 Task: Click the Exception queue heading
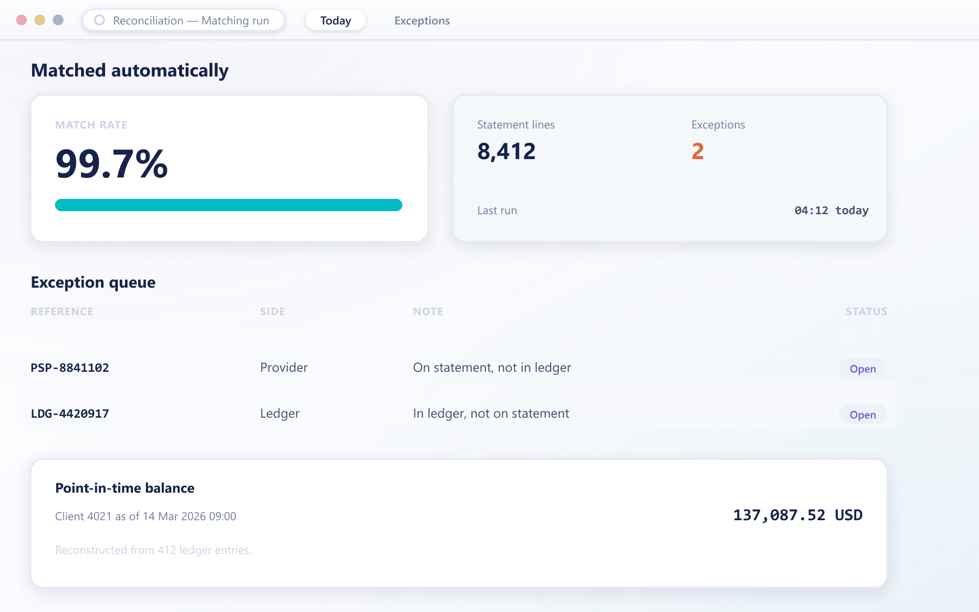93,282
